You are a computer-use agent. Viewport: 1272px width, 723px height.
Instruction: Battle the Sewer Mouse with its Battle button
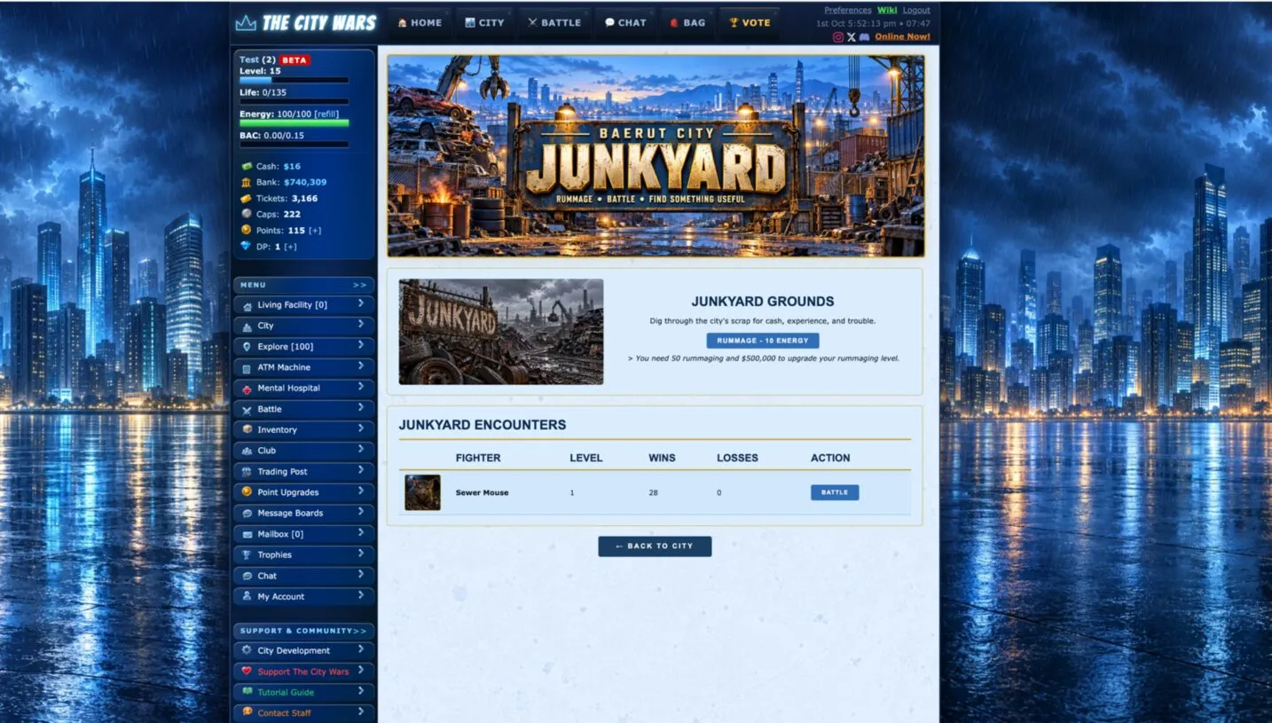click(835, 492)
